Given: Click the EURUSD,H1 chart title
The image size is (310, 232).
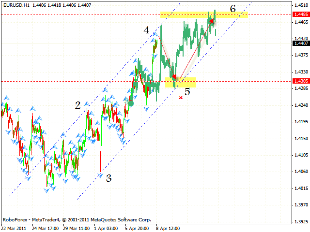Looking at the screenshot, I should (x=16, y=5).
